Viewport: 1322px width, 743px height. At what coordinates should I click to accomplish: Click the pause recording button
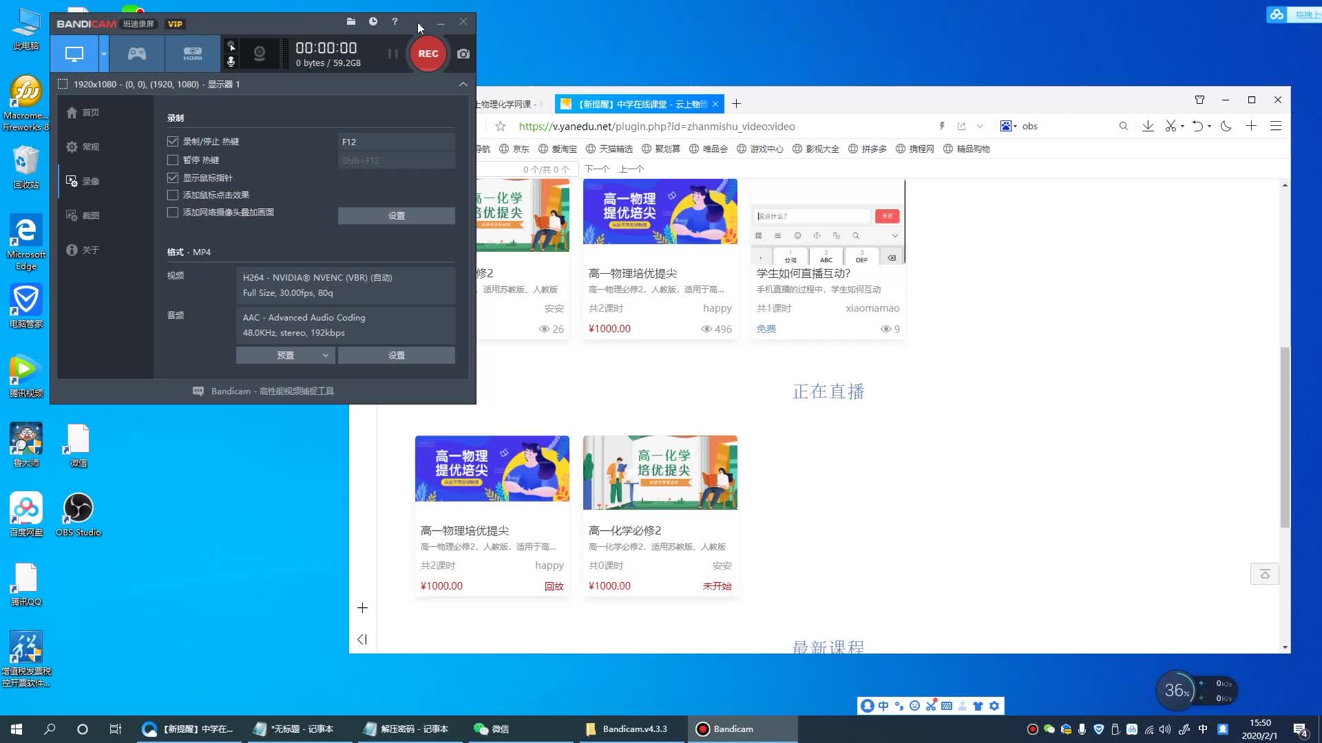coord(392,52)
